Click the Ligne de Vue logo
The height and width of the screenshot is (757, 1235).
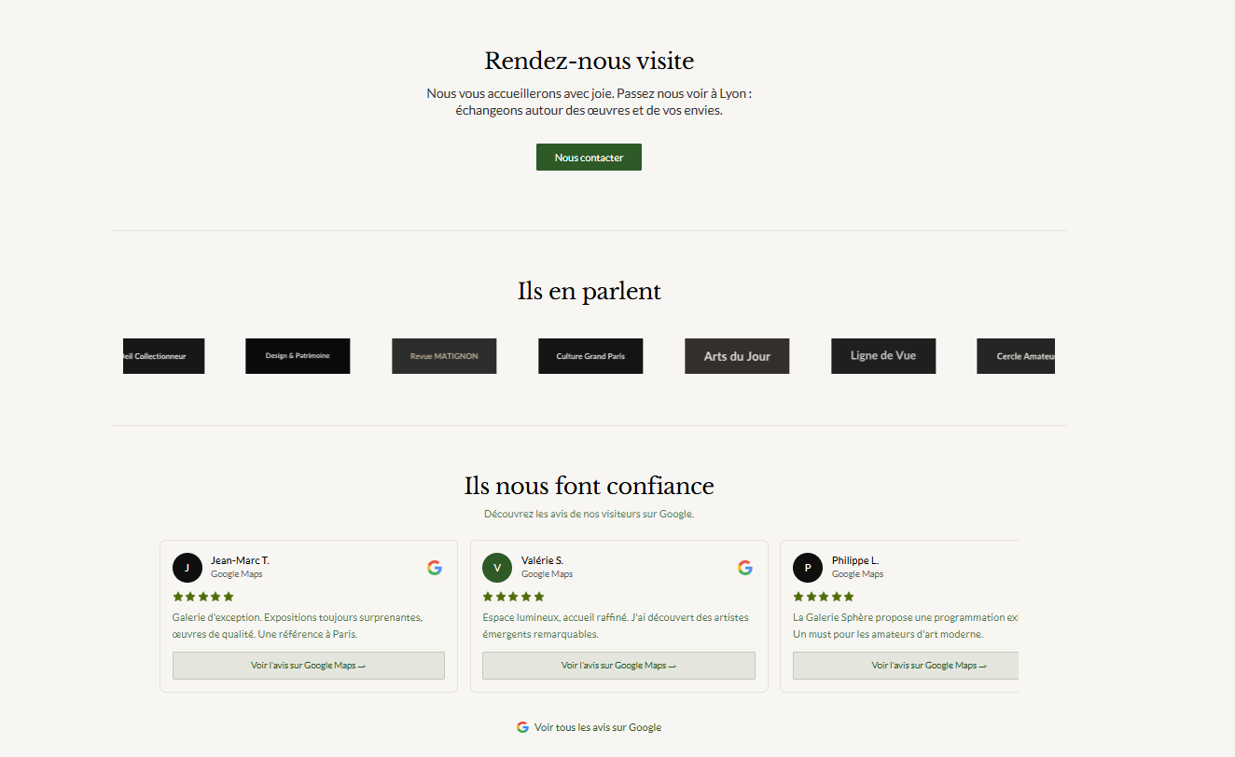(x=883, y=356)
